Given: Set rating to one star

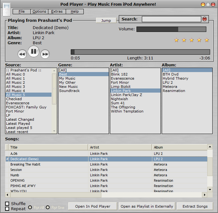Looking at the screenshot, I should point(177,40).
